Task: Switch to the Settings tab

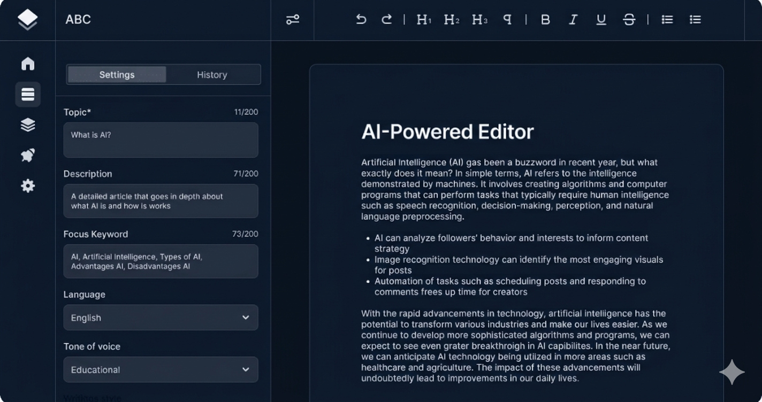Action: coord(117,75)
